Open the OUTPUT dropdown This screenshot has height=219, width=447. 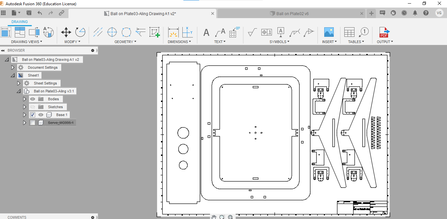tap(385, 42)
